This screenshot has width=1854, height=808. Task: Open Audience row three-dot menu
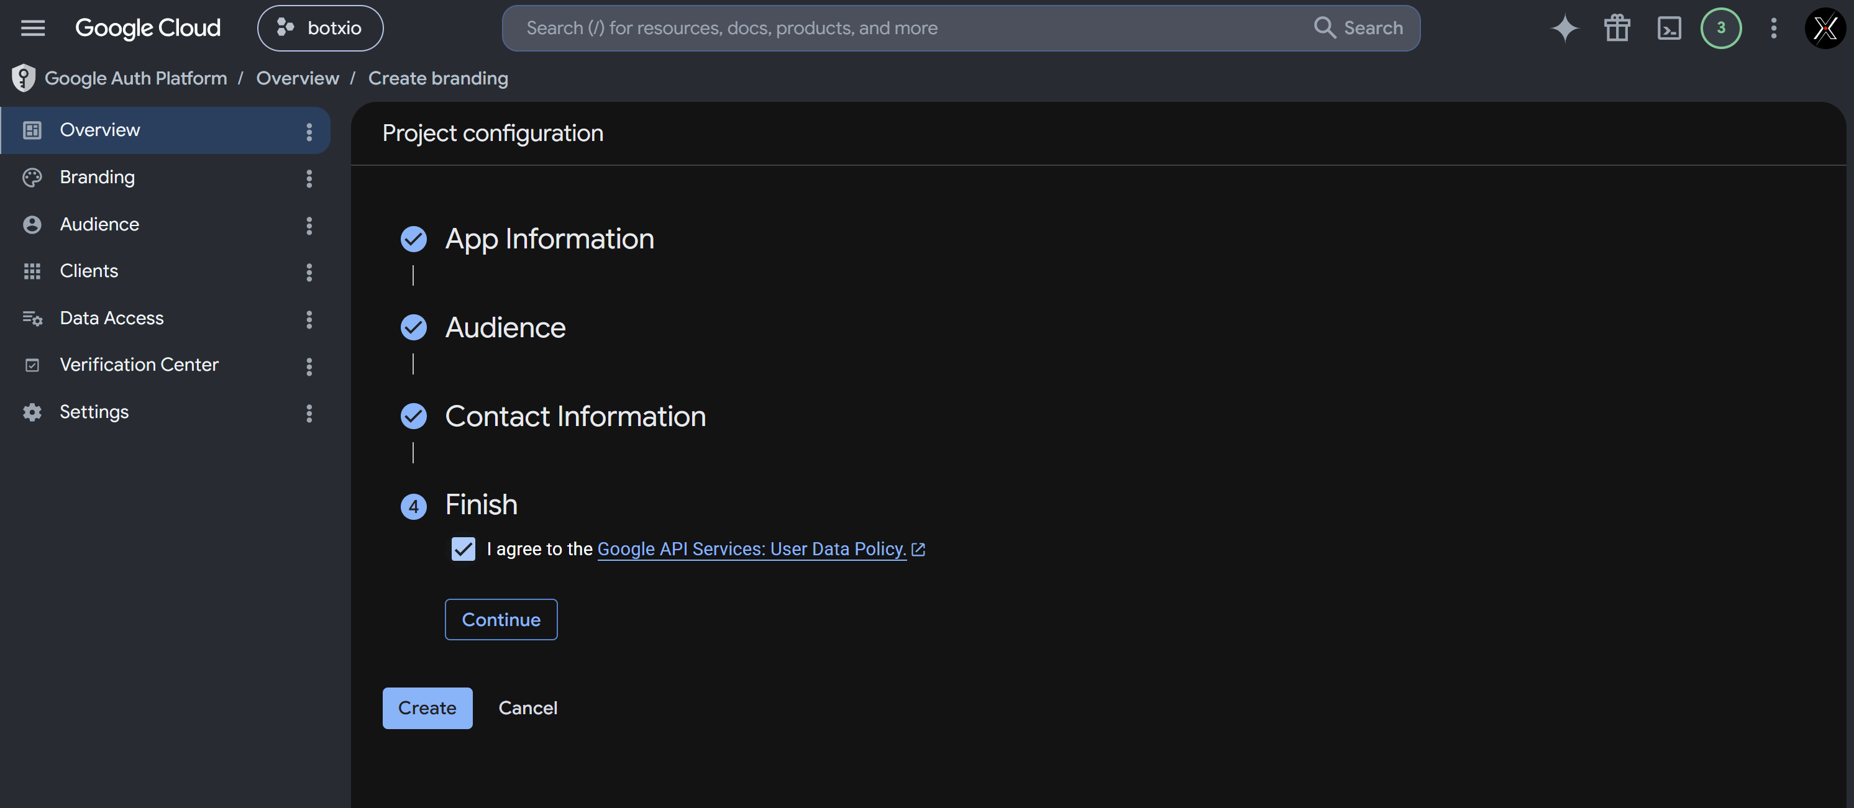tap(309, 226)
